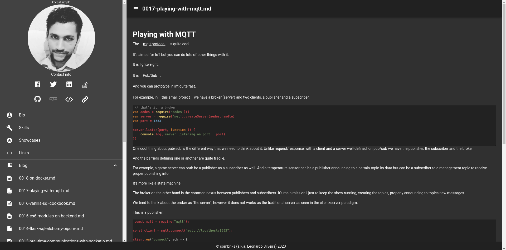Open the hamburger menu beside the article title
The image size is (506, 250).
136,9
